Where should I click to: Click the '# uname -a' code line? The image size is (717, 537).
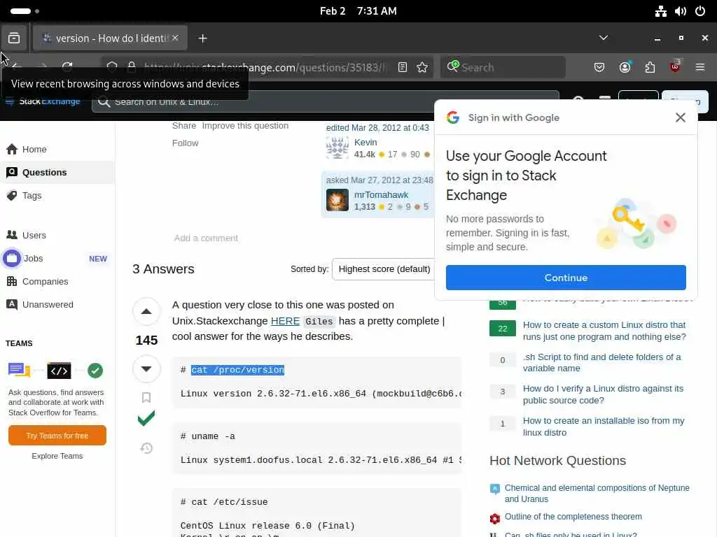click(207, 436)
